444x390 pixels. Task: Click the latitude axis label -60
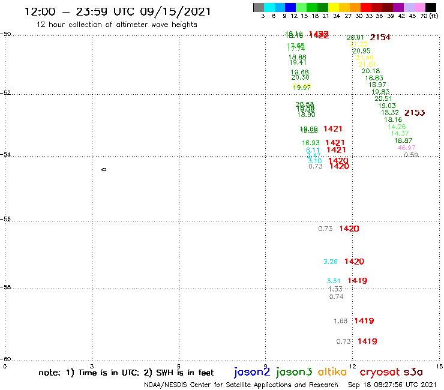[x=5, y=359]
